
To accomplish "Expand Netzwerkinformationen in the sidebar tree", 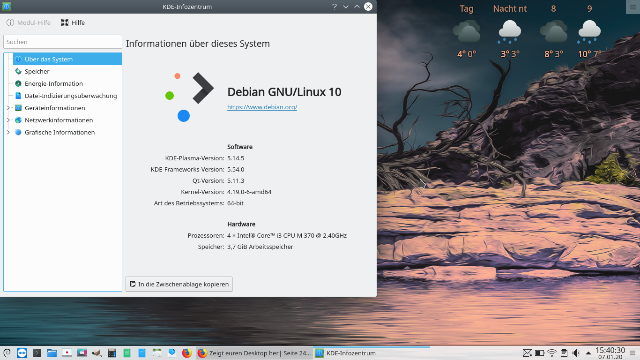I will [8, 120].
